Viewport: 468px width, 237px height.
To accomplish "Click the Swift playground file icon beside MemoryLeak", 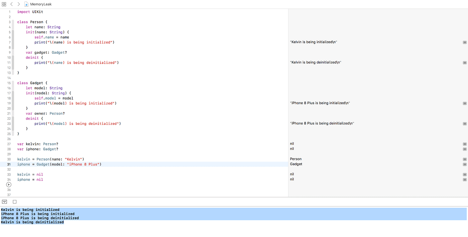I will point(26,4).
